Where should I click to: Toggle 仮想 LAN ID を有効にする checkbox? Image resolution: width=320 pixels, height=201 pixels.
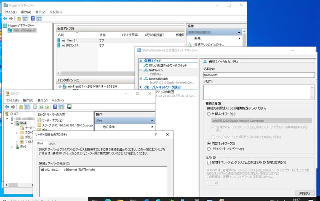pyautogui.click(x=208, y=162)
